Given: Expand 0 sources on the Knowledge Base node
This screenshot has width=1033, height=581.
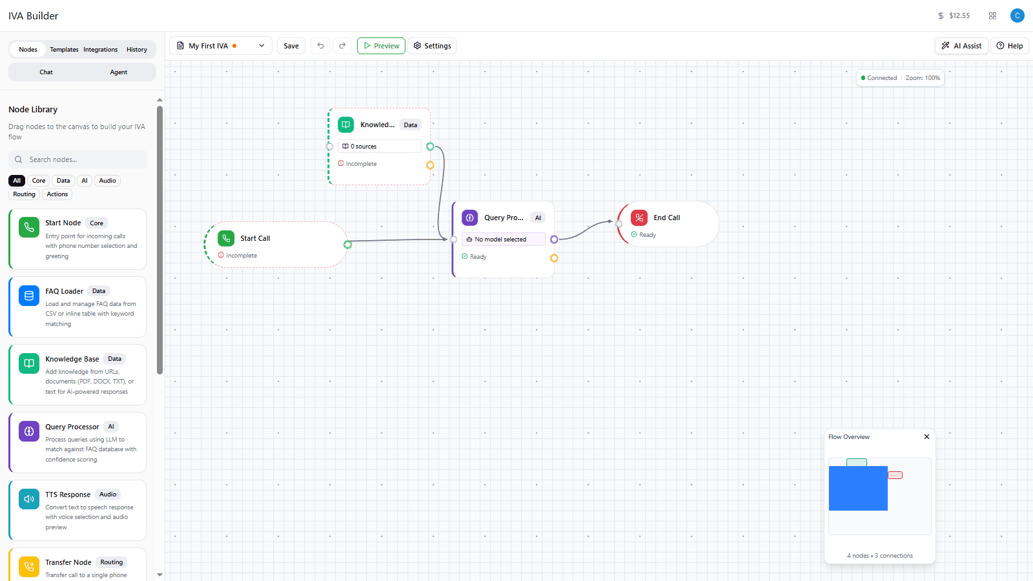Looking at the screenshot, I should click(x=379, y=146).
